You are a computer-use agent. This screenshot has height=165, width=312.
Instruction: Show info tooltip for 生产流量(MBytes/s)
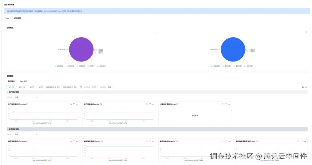pos(101,104)
